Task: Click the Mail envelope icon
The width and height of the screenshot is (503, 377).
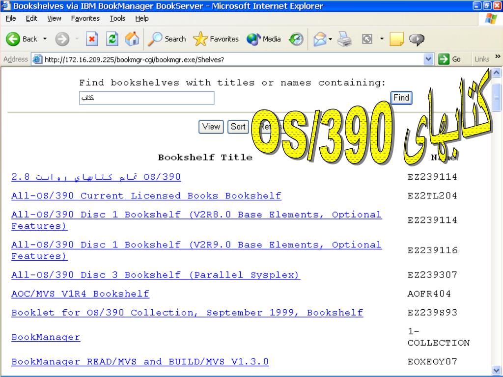Action: click(x=320, y=39)
